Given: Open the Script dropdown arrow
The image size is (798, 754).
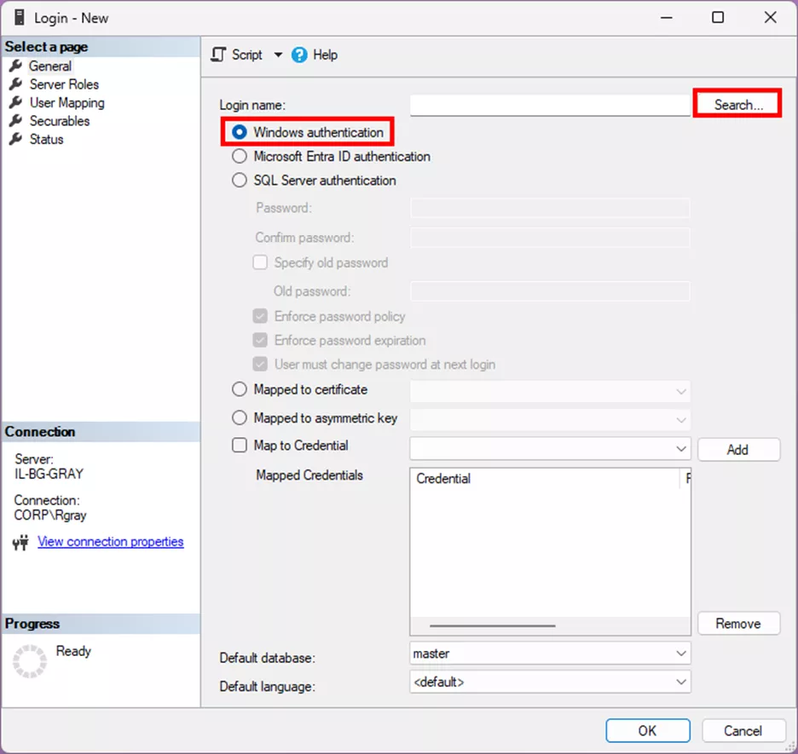Looking at the screenshot, I should [x=278, y=55].
